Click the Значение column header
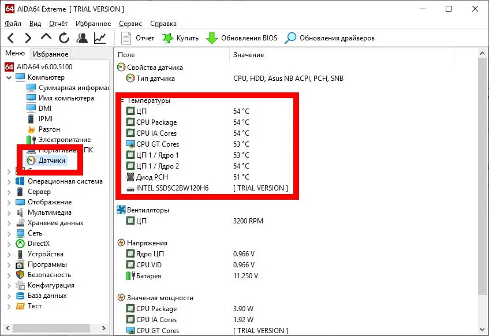This screenshot has height=336, width=489. (x=341, y=55)
